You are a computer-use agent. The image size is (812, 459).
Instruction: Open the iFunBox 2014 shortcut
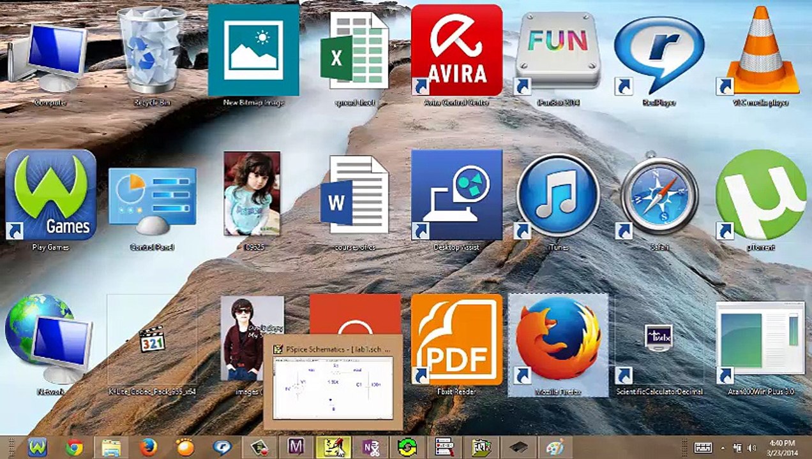pyautogui.click(x=558, y=57)
